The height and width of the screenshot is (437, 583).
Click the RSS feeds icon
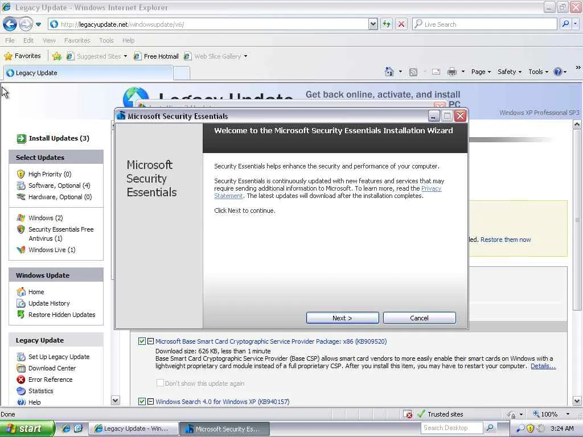(x=413, y=72)
